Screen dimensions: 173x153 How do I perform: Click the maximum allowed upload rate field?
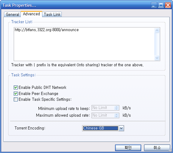(103, 115)
